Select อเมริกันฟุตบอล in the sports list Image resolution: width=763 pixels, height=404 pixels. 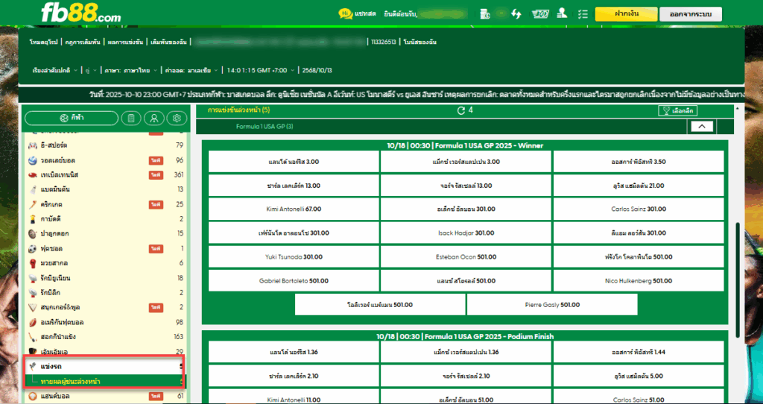106,322
